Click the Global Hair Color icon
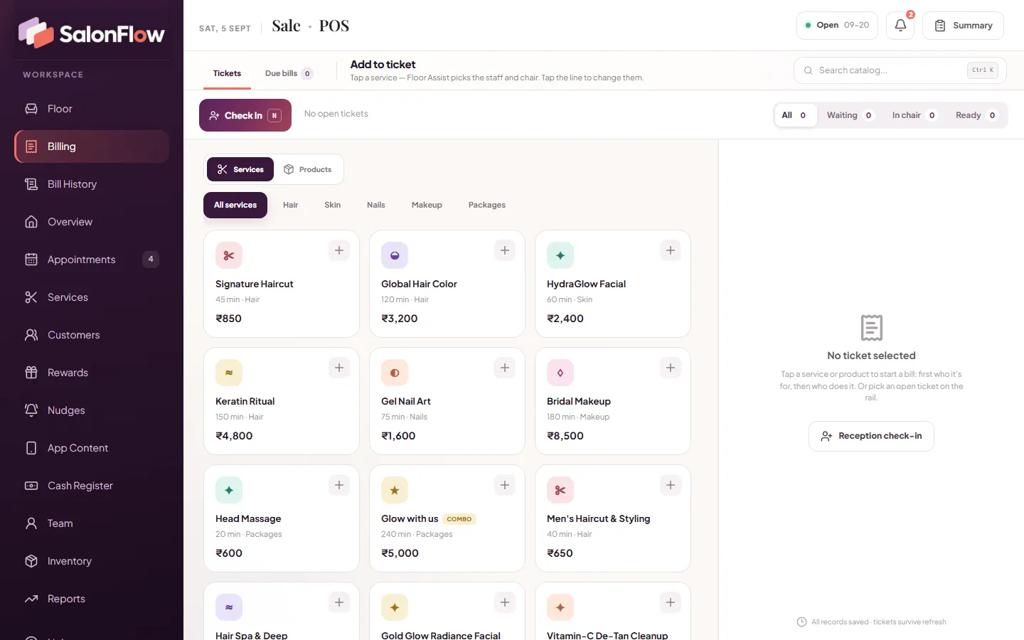 [395, 255]
